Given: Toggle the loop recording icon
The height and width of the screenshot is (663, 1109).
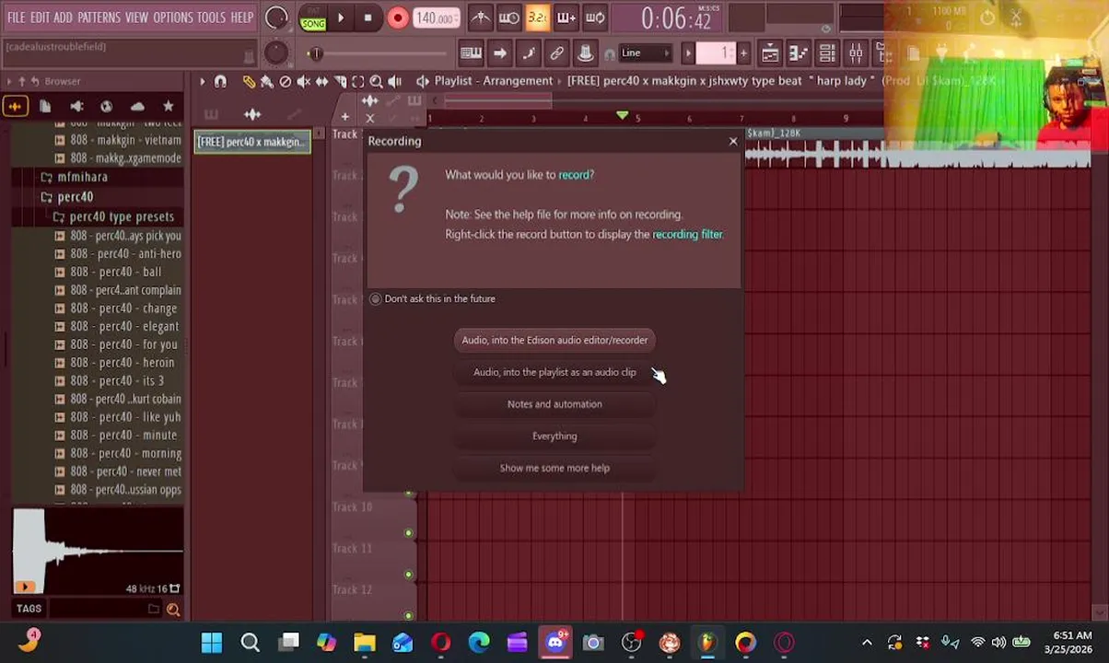Looking at the screenshot, I should coord(596,17).
